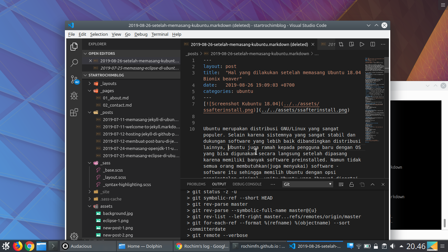Collapse the STARTROCHIMBLOG section
The height and width of the screenshot is (252, 448).
(x=131, y=75)
